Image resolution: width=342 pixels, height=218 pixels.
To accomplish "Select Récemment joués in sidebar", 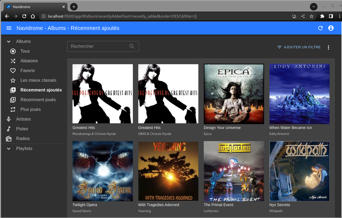I will (x=38, y=100).
